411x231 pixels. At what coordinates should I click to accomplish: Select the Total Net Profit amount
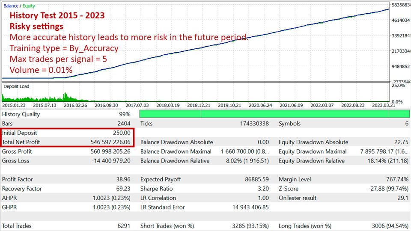pos(110,142)
